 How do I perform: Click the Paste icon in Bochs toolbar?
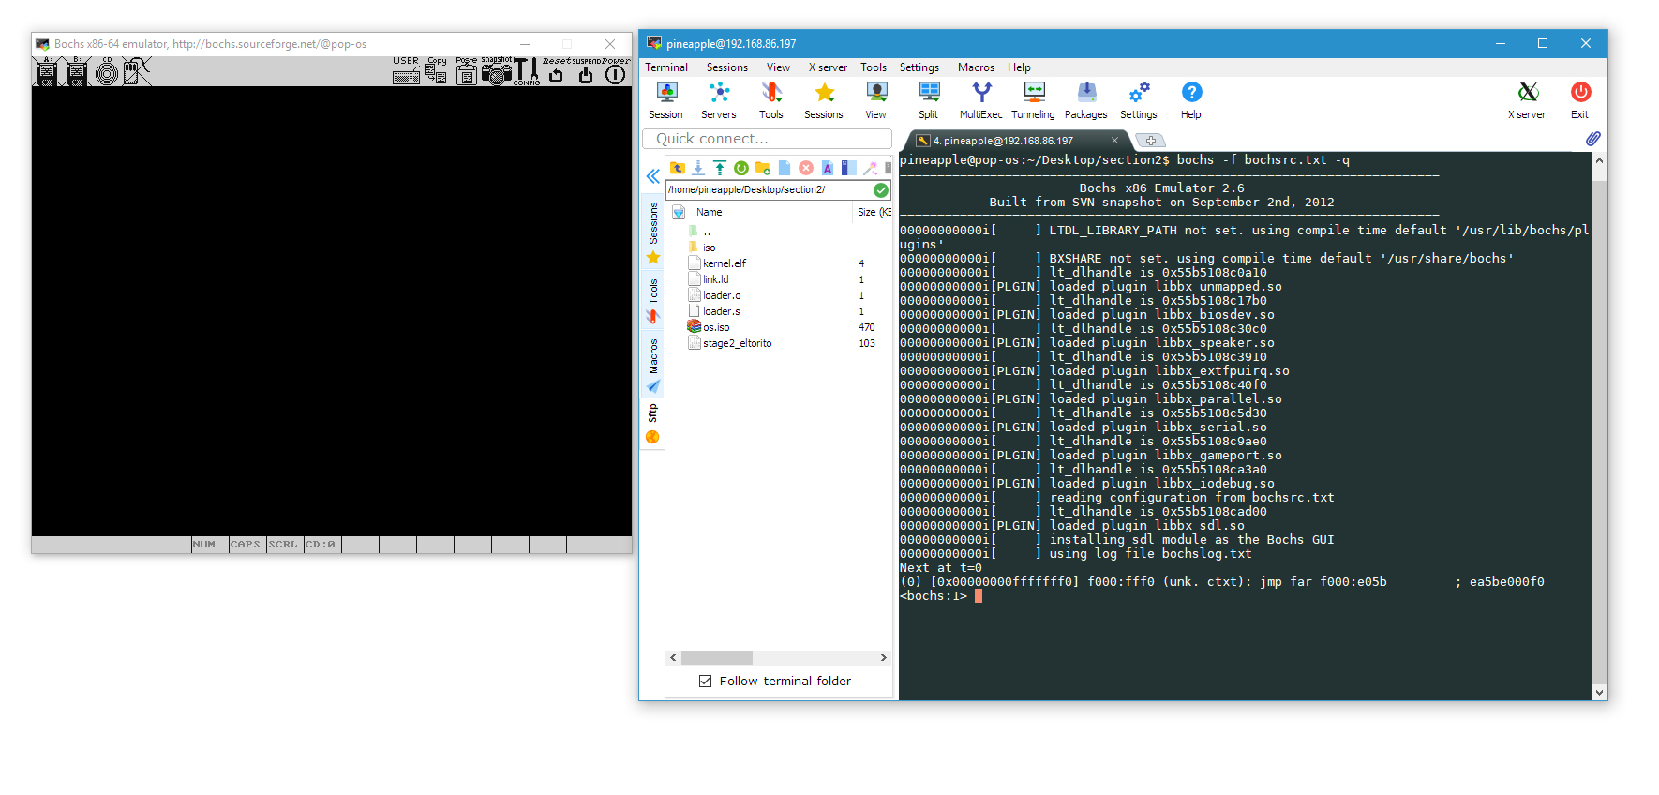[x=466, y=71]
